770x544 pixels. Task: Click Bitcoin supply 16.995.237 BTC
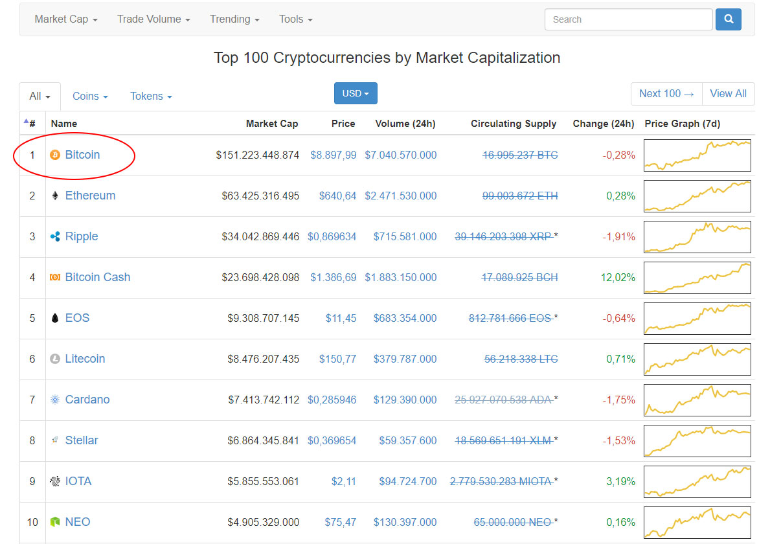(x=520, y=155)
